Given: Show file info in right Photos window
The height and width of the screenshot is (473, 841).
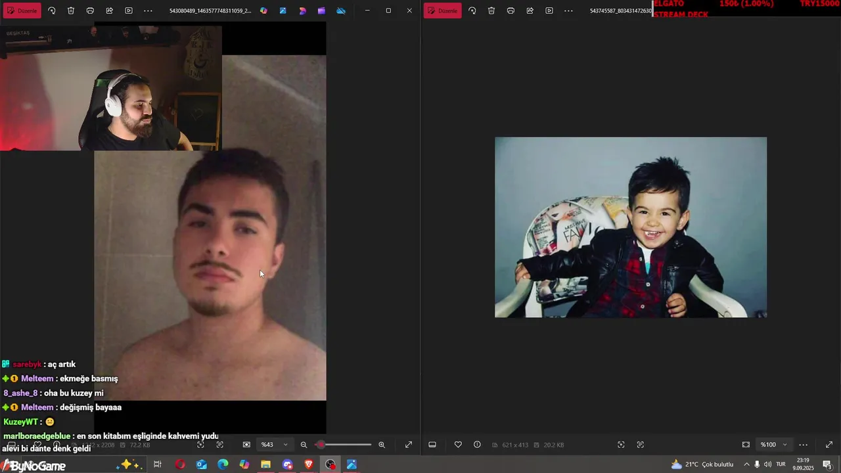Looking at the screenshot, I should coord(477,445).
